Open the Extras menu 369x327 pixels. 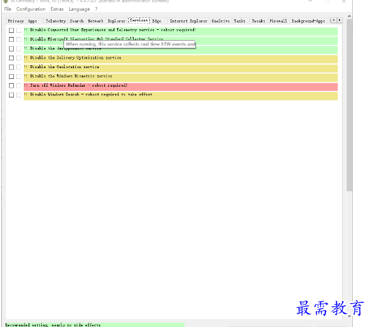(x=57, y=9)
